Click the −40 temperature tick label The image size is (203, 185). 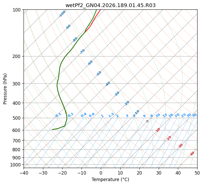(24, 173)
